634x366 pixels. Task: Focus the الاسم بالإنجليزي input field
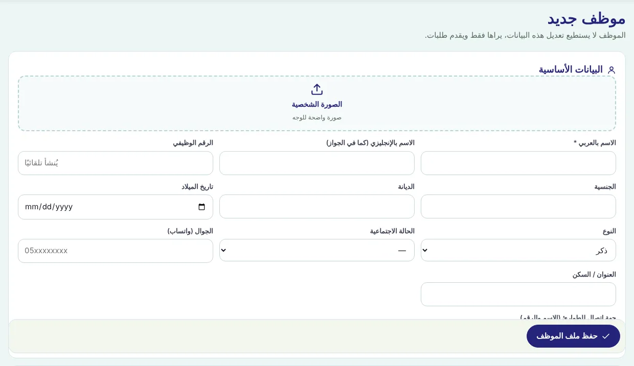point(317,163)
